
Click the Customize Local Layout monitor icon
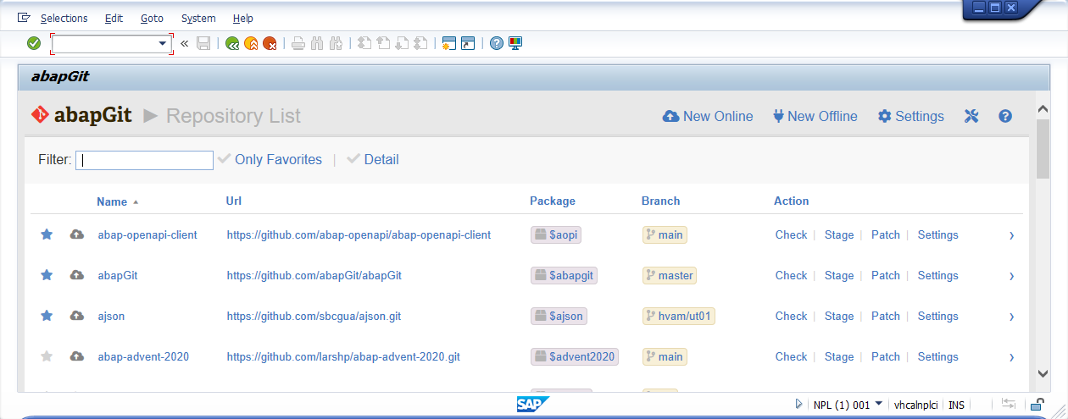click(515, 43)
